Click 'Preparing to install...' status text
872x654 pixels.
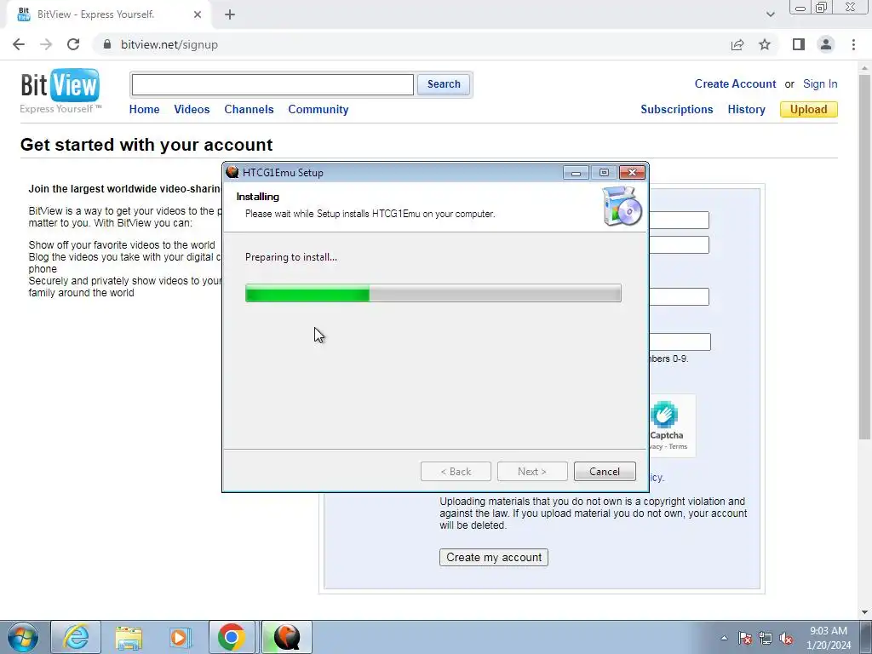tap(291, 257)
